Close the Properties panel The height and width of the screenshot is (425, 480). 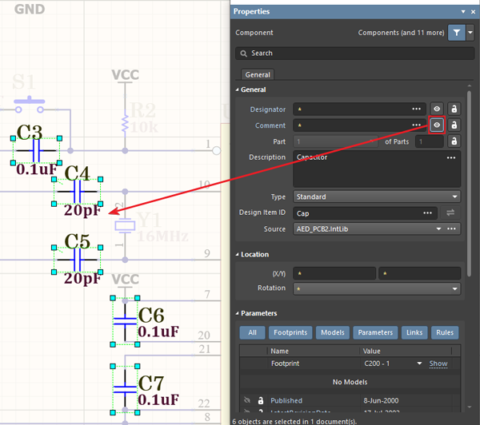(473, 12)
